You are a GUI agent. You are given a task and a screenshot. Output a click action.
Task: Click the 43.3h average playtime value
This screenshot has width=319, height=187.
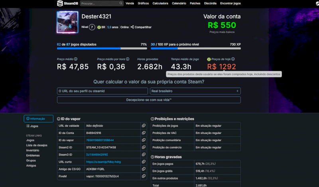(181, 67)
